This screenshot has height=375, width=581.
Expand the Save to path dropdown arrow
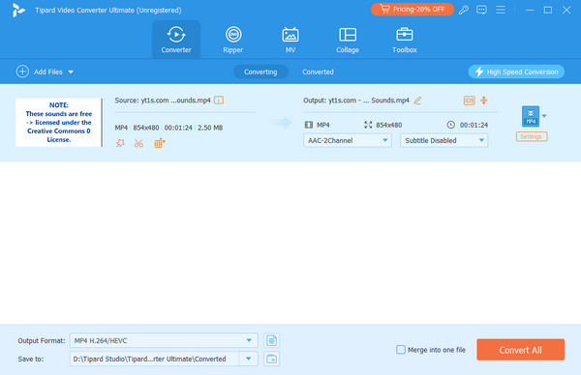tap(249, 359)
